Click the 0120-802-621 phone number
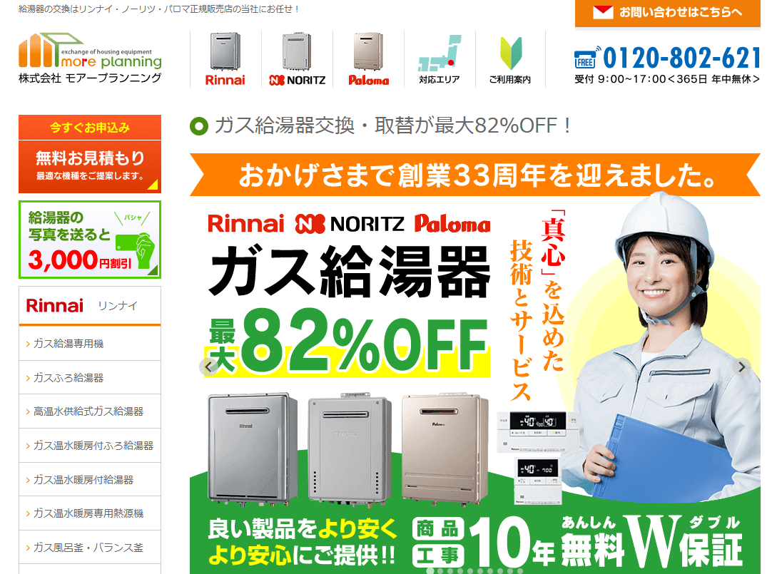777x574 pixels. click(x=681, y=58)
